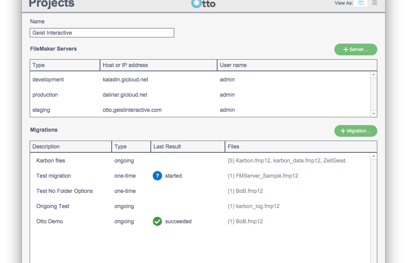Screen dimensions: 407x263
Task: Click the Add Server button
Action: click(x=355, y=49)
